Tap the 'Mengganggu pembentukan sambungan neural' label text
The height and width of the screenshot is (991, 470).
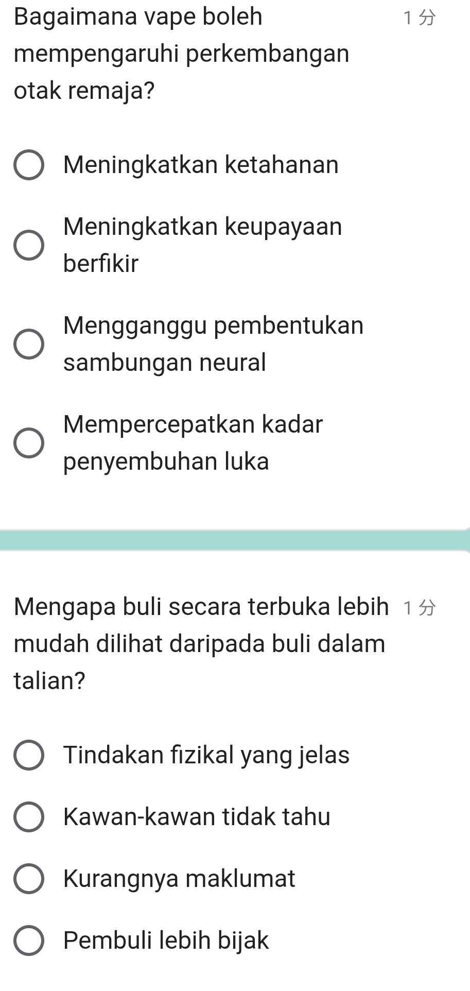tap(213, 344)
